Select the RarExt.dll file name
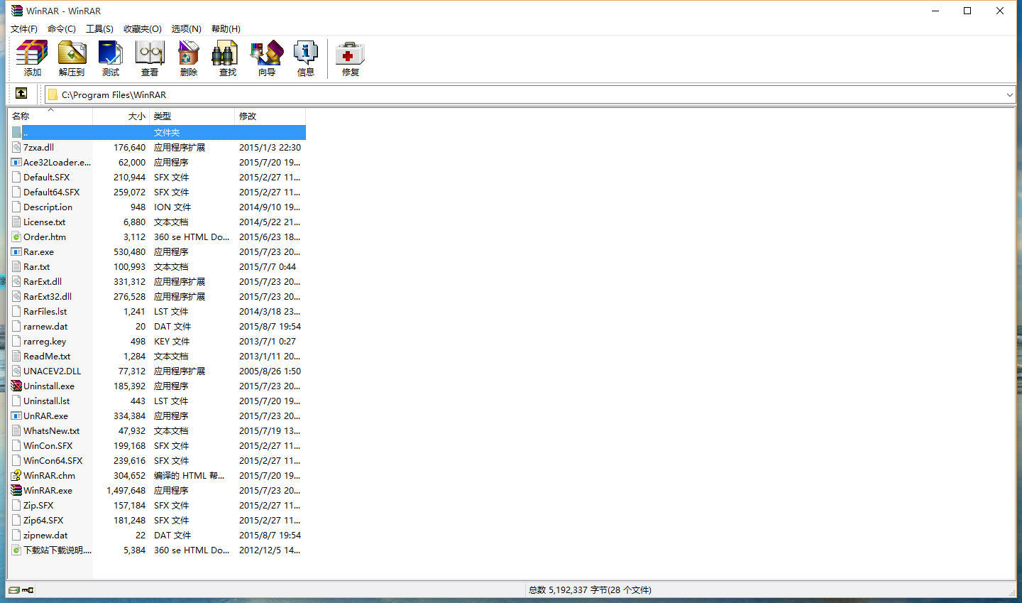Screen dimensions: 1022x603 tap(42, 282)
